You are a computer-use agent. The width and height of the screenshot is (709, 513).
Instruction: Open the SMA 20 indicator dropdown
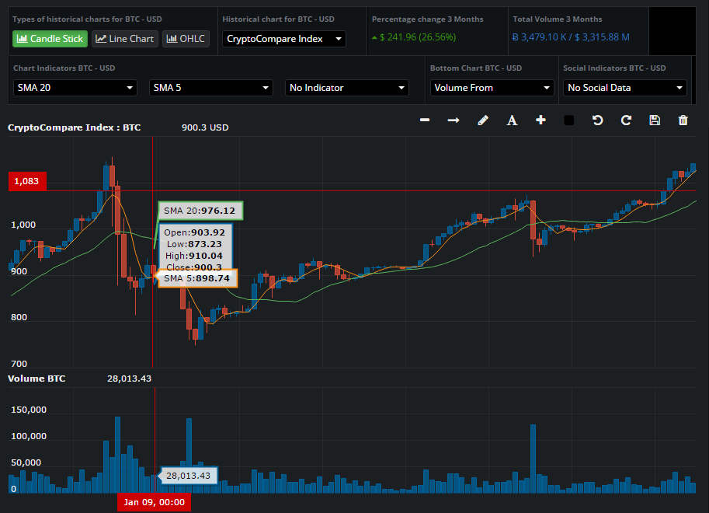click(75, 88)
